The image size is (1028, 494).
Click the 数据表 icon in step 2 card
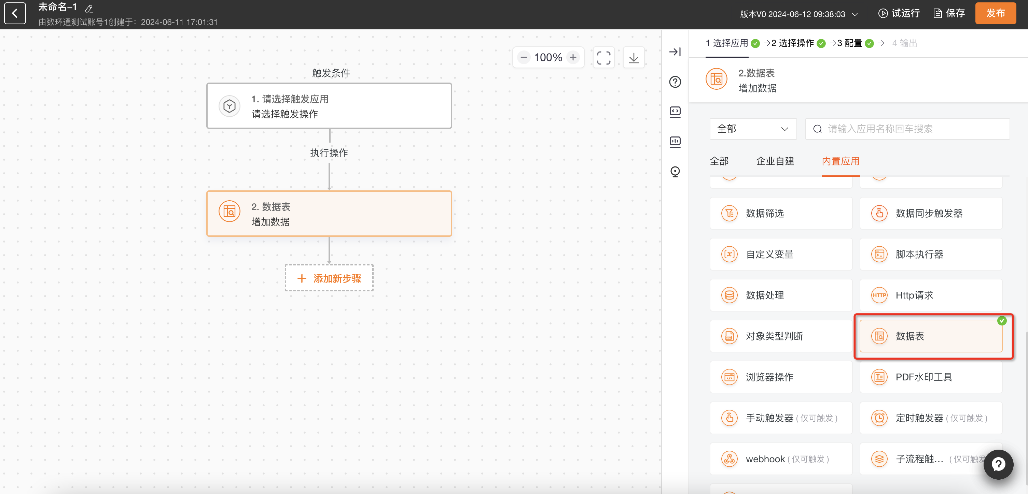[x=230, y=211]
